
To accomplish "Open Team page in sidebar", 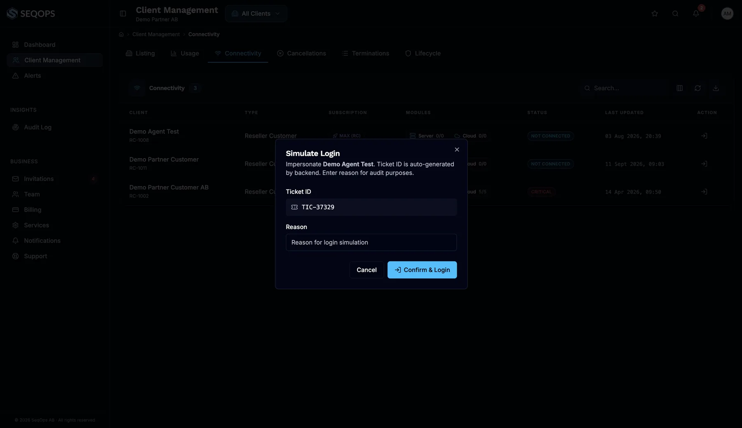I will pos(54,194).
